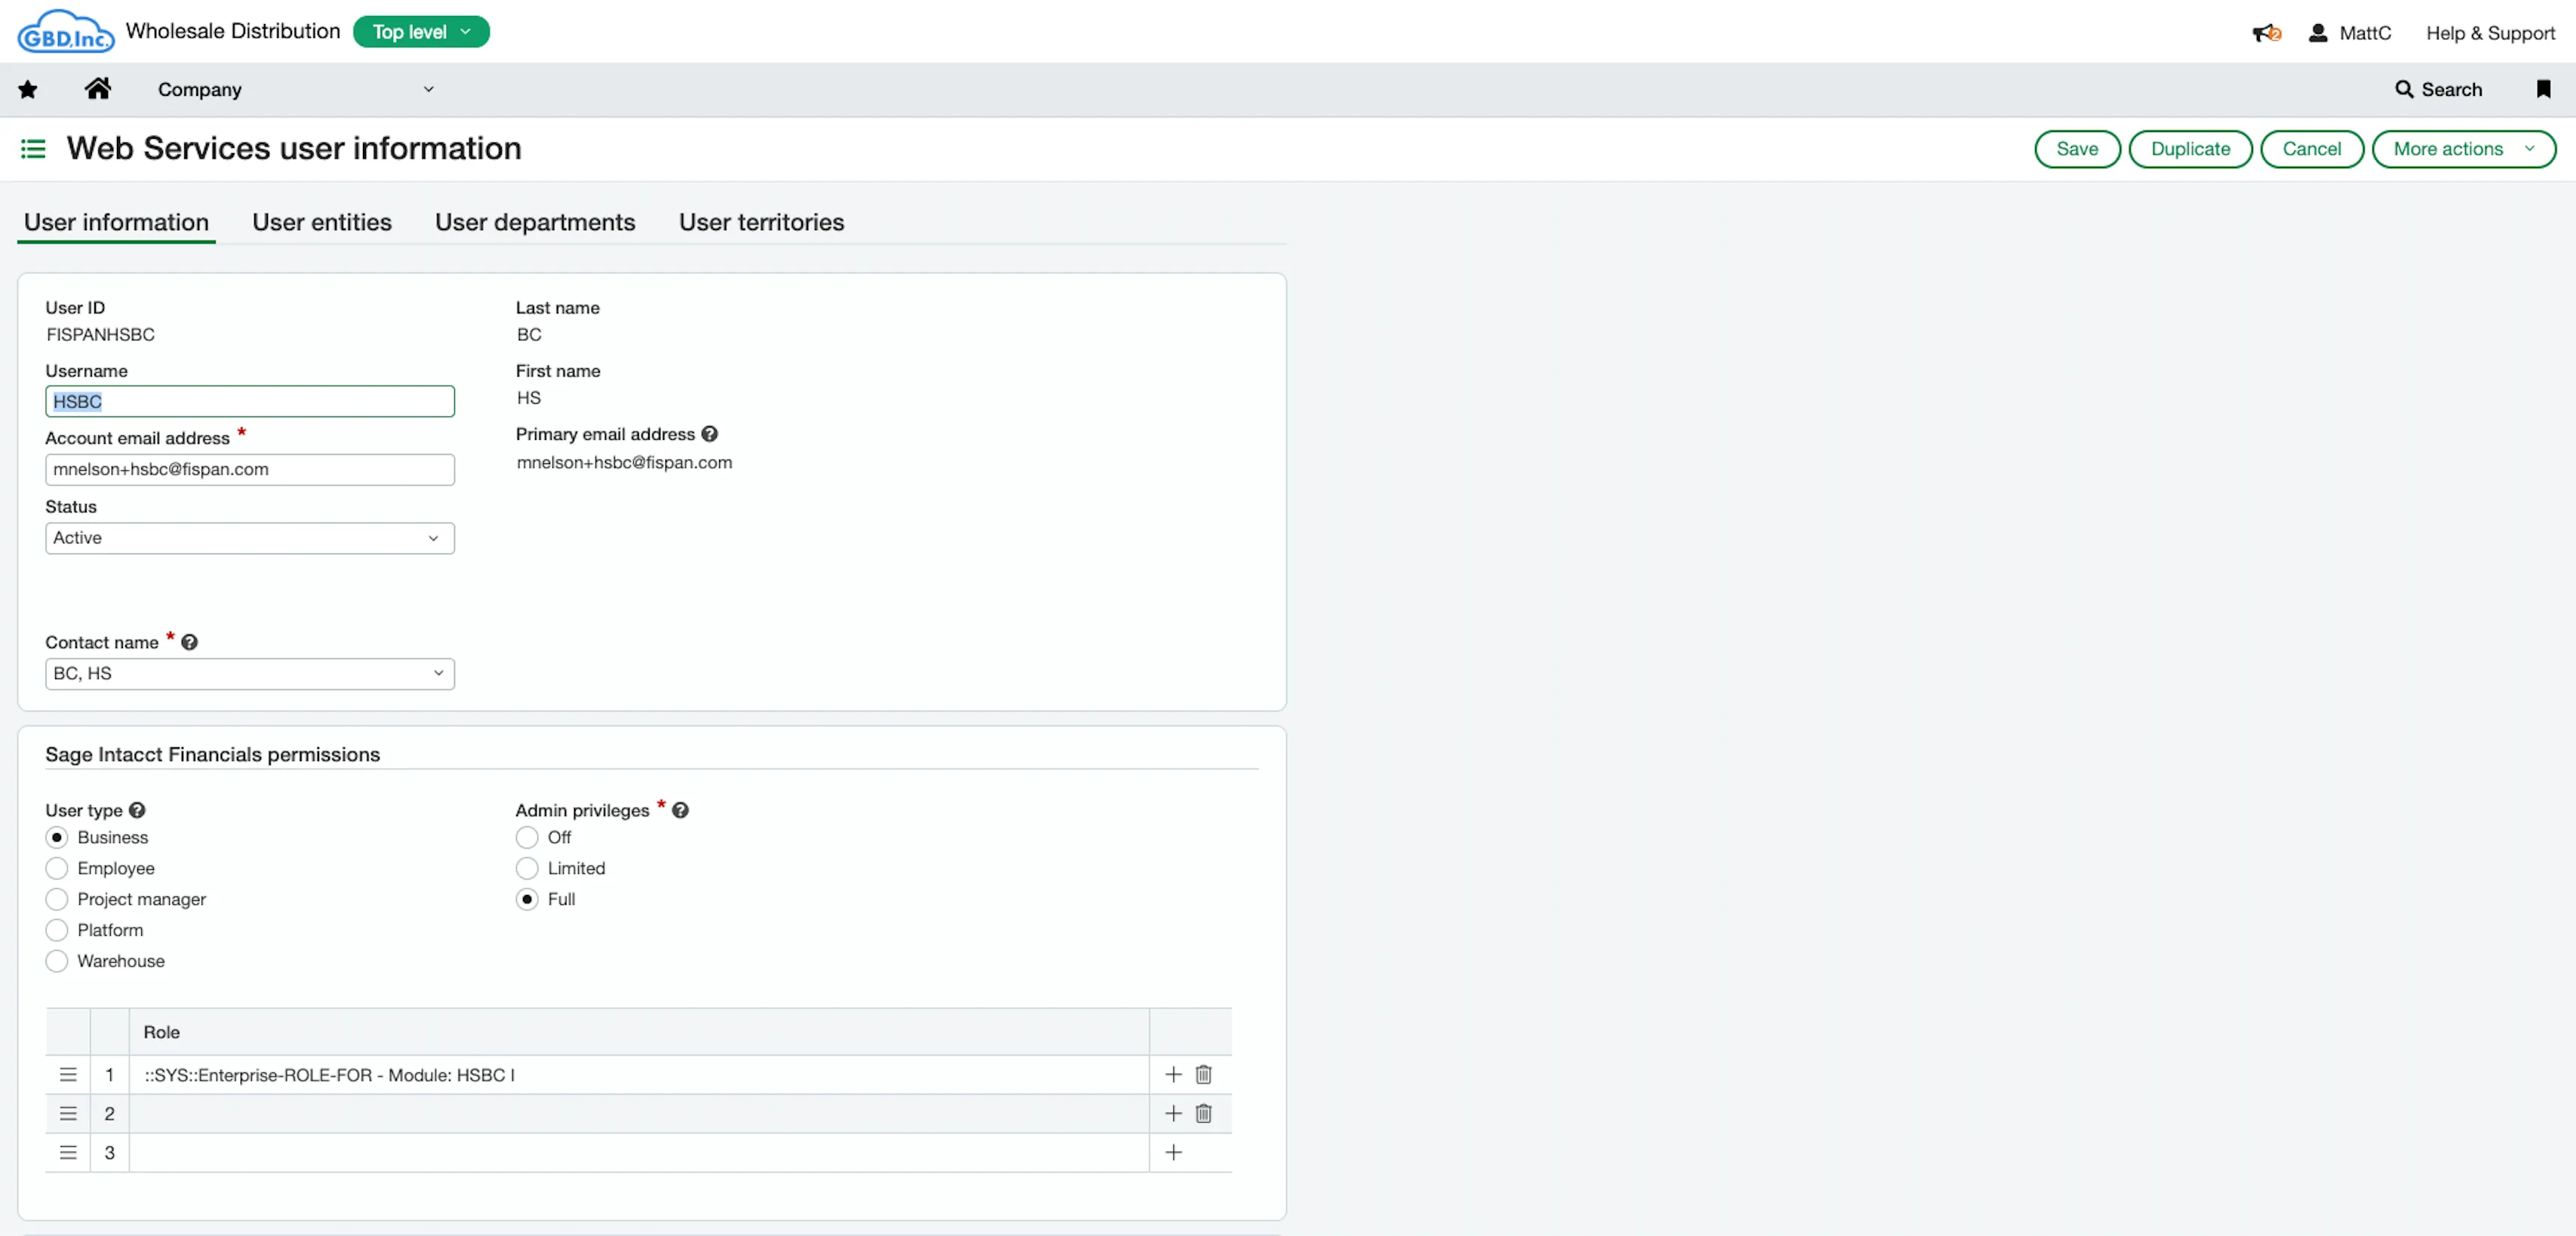Click the Cancel button
2576x1236 pixels.
[x=2311, y=149]
